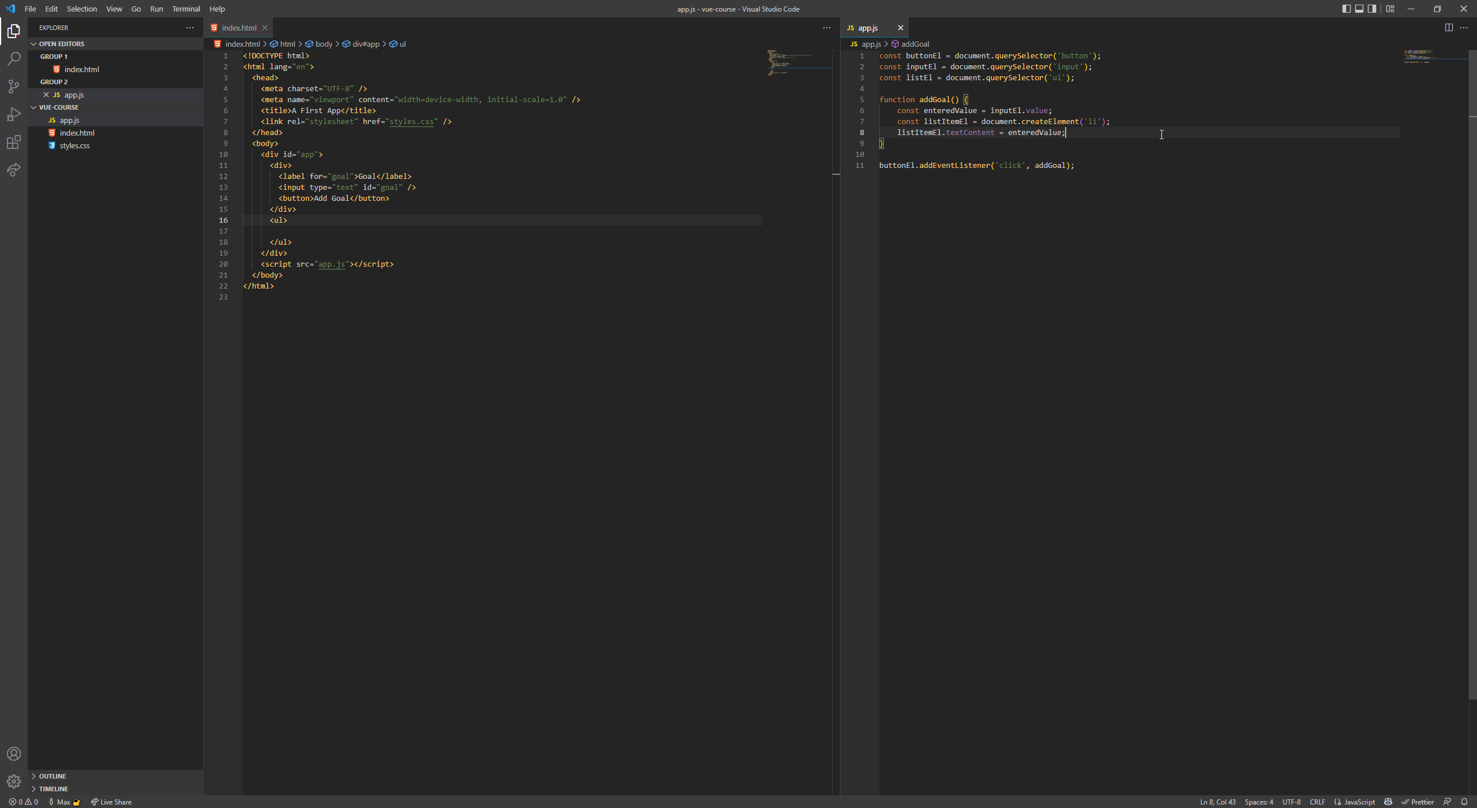Switch to the index.html editor tab
This screenshot has height=808, width=1477.
[238, 28]
